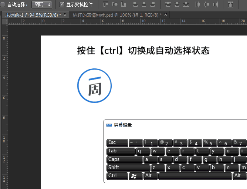Image resolution: width=247 pixels, height=189 pixels.
Task: Click the t key on screen keyboard
Action: tap(202, 151)
